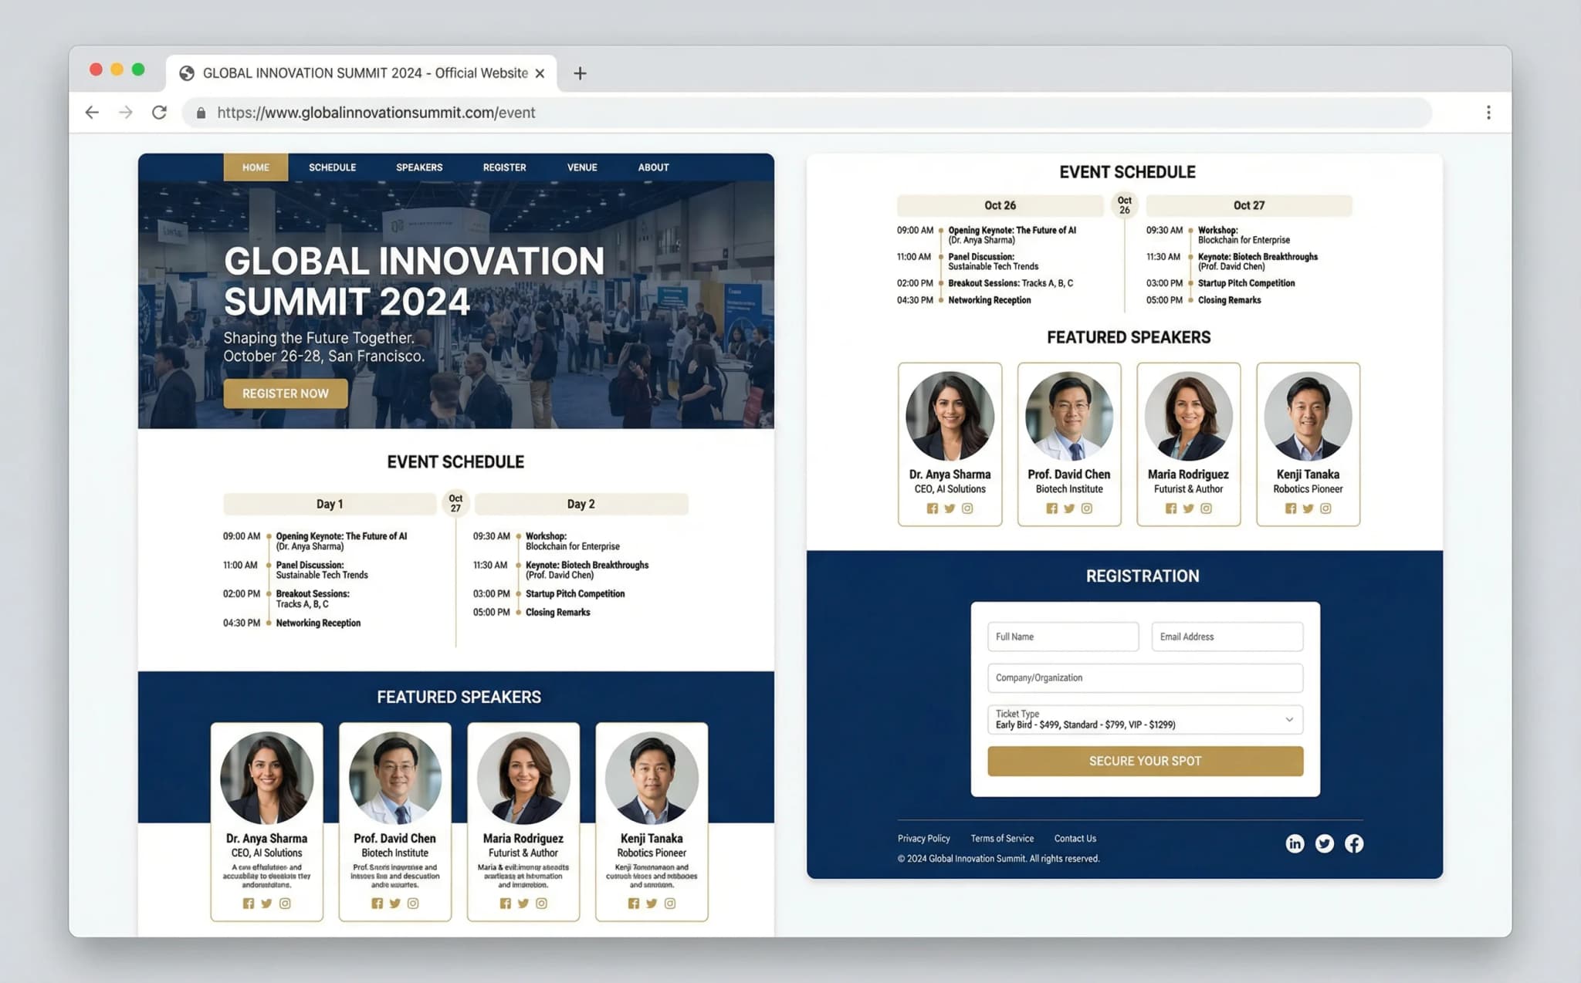Open the Privacy Policy link
Image resolution: width=1581 pixels, height=983 pixels.
pos(923,838)
